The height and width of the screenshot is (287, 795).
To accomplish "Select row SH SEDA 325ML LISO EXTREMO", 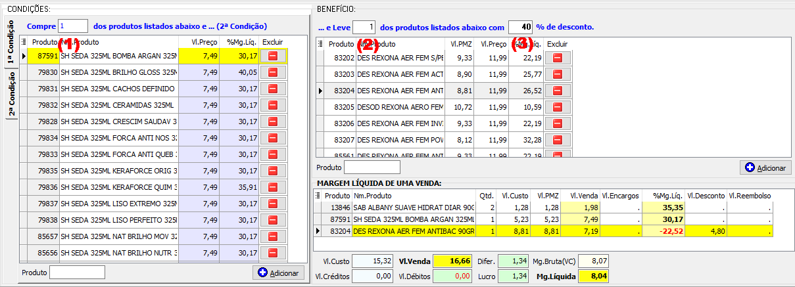I will point(153,204).
